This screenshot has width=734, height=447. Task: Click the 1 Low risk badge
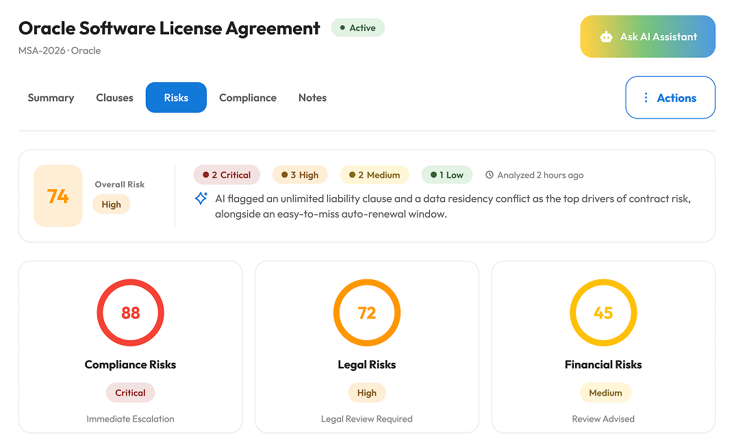tap(446, 175)
